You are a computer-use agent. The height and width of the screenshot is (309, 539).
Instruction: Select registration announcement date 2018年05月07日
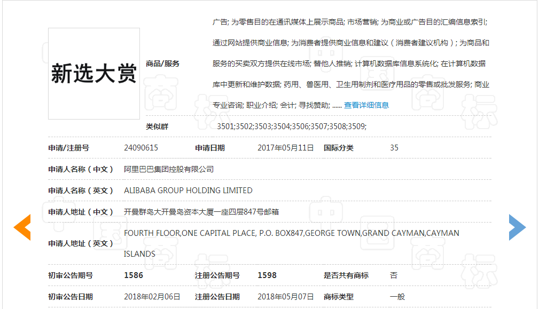pos(286,297)
